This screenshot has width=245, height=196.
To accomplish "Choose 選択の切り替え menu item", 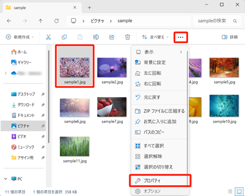I will click(x=159, y=167).
